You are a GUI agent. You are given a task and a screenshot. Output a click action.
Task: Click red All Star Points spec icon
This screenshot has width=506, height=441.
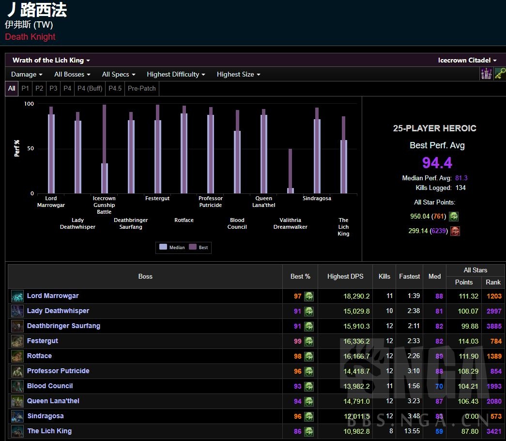[455, 231]
